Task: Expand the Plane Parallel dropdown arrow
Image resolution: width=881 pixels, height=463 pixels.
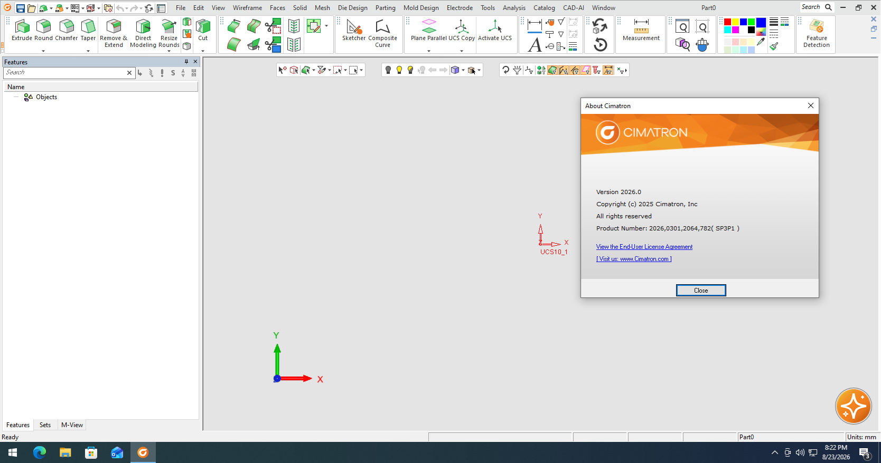Action: coord(429,51)
